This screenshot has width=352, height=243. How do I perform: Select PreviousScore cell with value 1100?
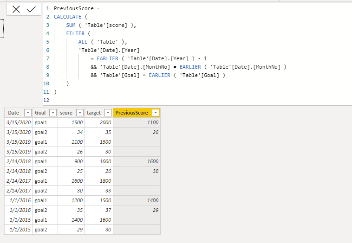(x=137, y=122)
